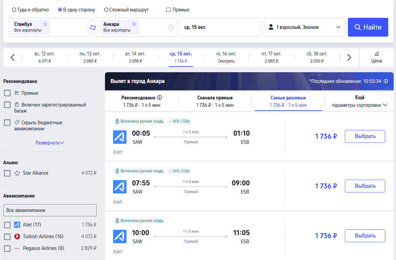Open the Цена price chart

click(376, 57)
